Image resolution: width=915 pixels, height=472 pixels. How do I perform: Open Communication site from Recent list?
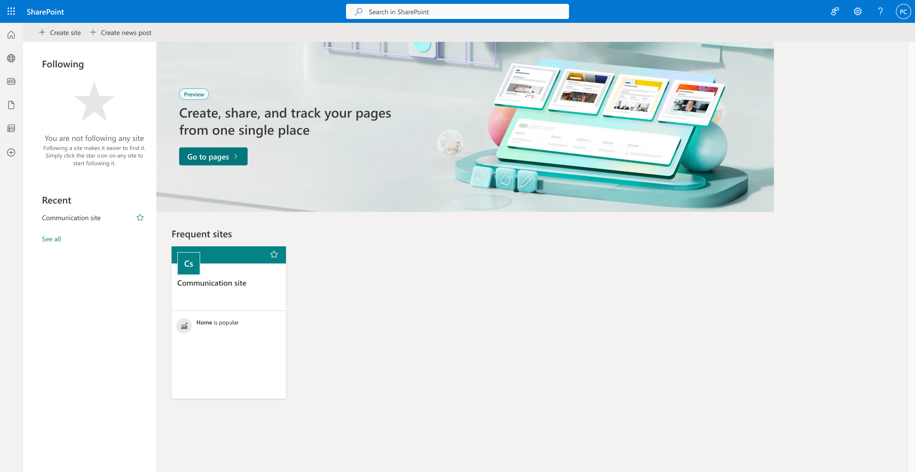pos(71,218)
